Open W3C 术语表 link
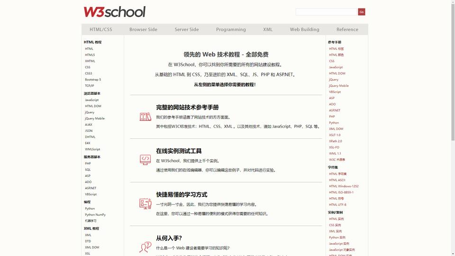The image size is (455, 256). click(337, 160)
